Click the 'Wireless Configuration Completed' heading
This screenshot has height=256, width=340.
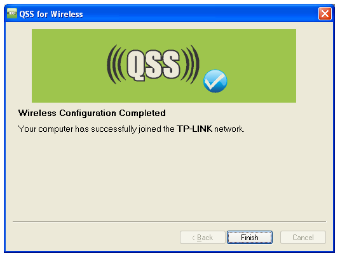pyautogui.click(x=92, y=113)
